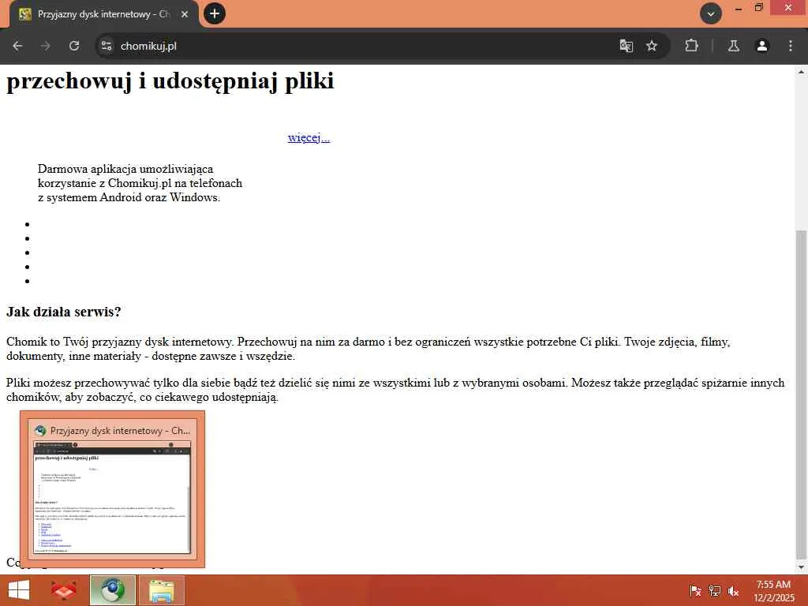View site information icon in address bar
Image resolution: width=808 pixels, height=606 pixels.
coord(107,46)
